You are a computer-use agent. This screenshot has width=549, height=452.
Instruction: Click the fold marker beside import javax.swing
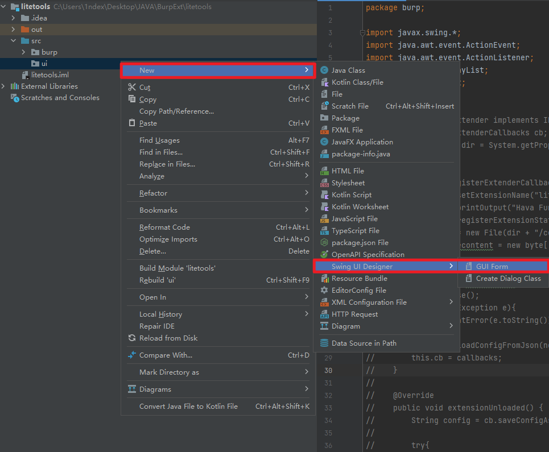362,33
